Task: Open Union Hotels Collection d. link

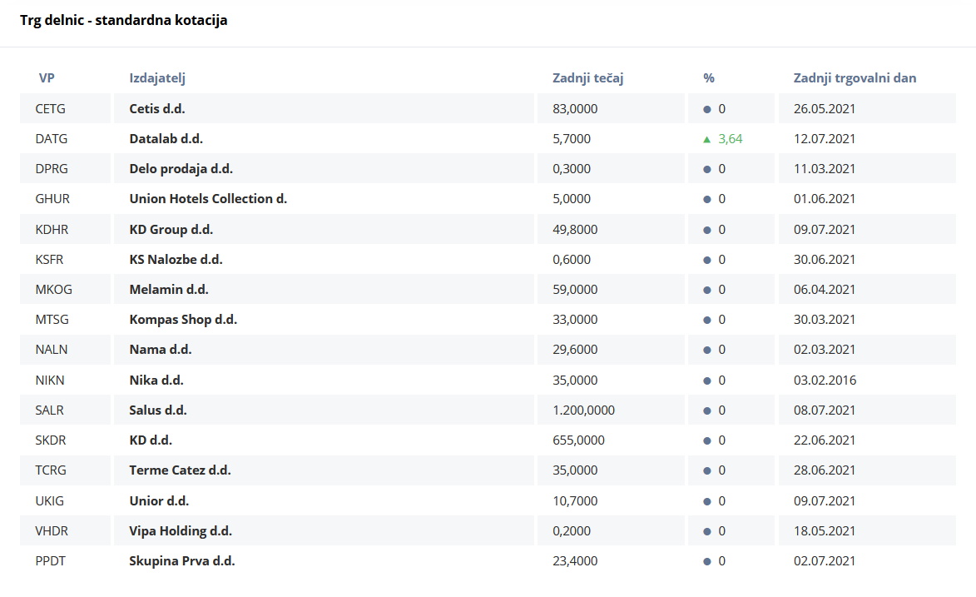Action: tap(208, 198)
